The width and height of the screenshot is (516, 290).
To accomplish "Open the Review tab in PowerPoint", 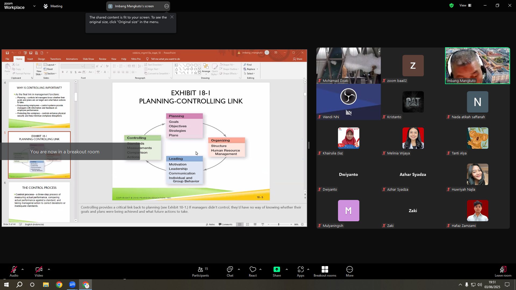I will coord(102,59).
